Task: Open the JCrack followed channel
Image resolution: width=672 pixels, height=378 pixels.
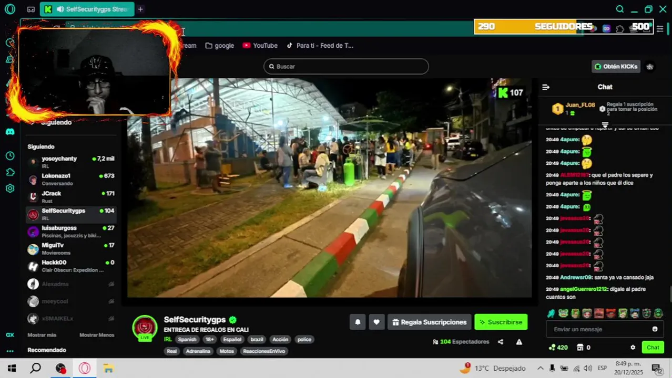Action: click(x=71, y=196)
